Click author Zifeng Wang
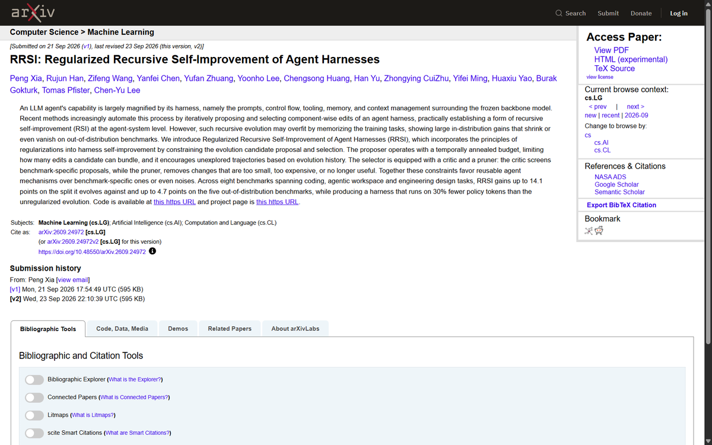The image size is (712, 445). click(x=110, y=78)
